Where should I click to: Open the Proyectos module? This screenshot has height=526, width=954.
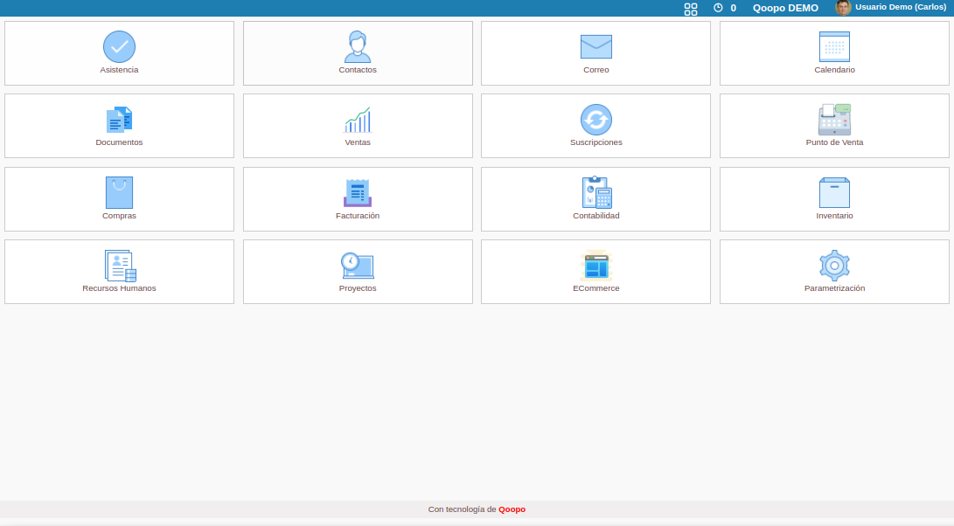358,271
